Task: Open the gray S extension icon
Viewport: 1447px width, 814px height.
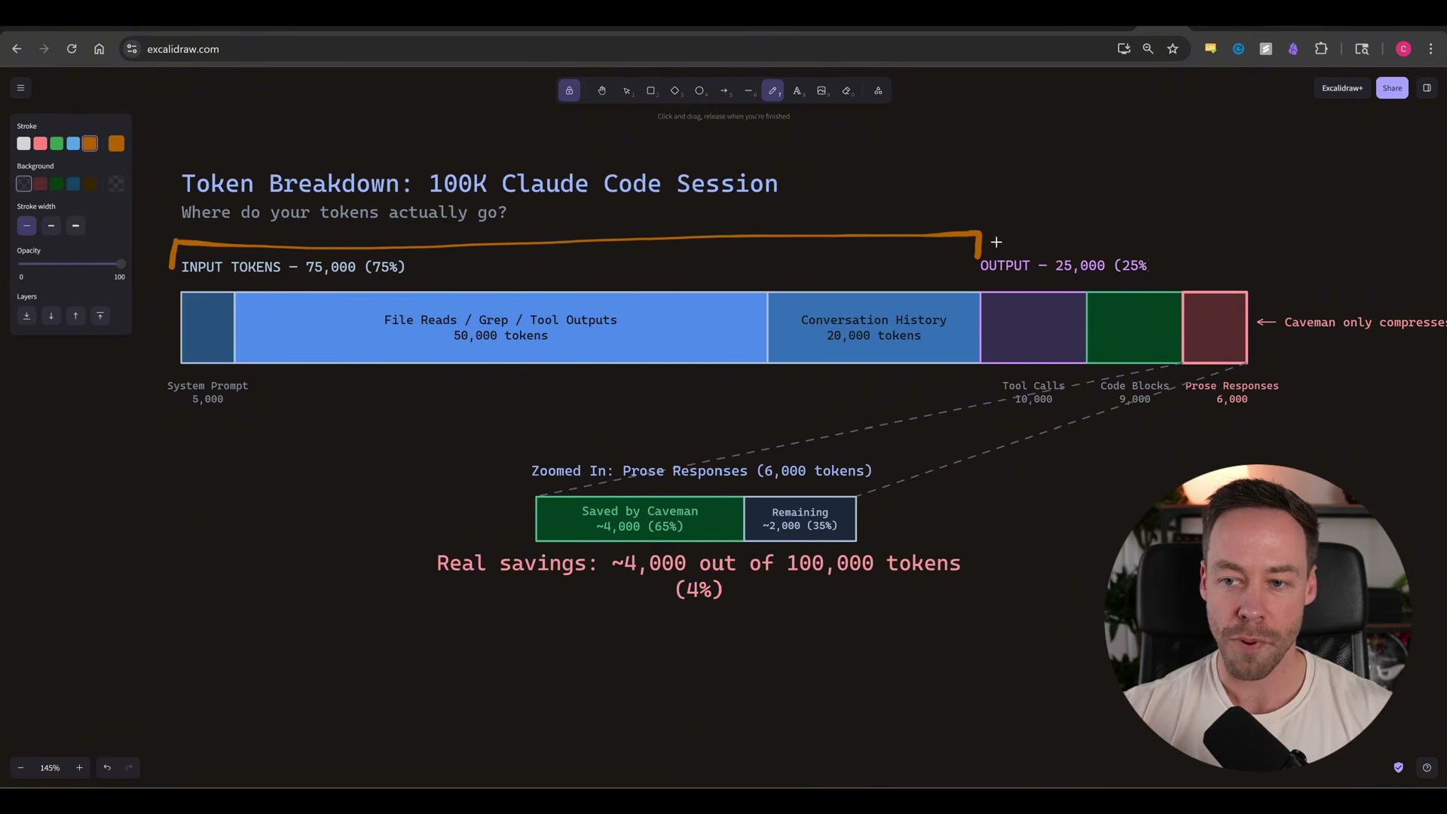Action: pyautogui.click(x=1266, y=49)
